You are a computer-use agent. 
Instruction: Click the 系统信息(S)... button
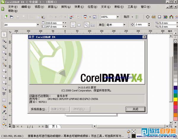coord(39,109)
